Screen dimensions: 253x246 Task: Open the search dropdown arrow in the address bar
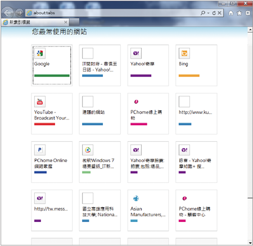click(208, 13)
